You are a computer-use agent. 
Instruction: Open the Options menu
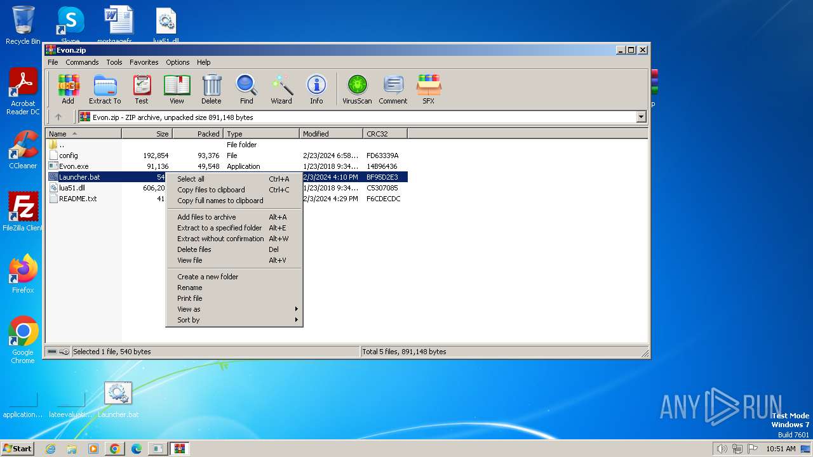point(178,62)
